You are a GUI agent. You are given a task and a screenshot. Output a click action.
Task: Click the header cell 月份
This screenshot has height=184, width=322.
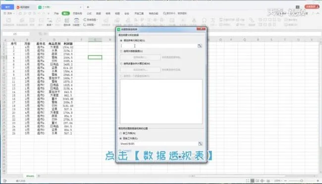[27, 44]
